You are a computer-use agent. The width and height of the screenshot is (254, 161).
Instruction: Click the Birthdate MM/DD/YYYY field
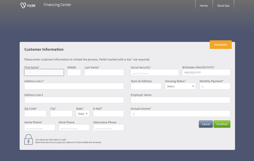click(206, 72)
